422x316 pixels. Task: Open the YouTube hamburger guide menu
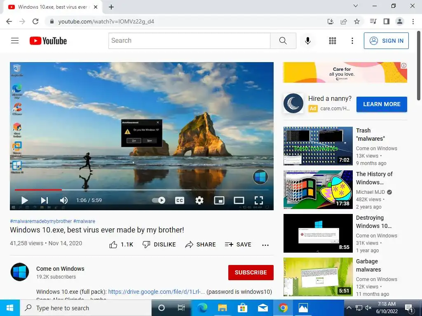15,41
